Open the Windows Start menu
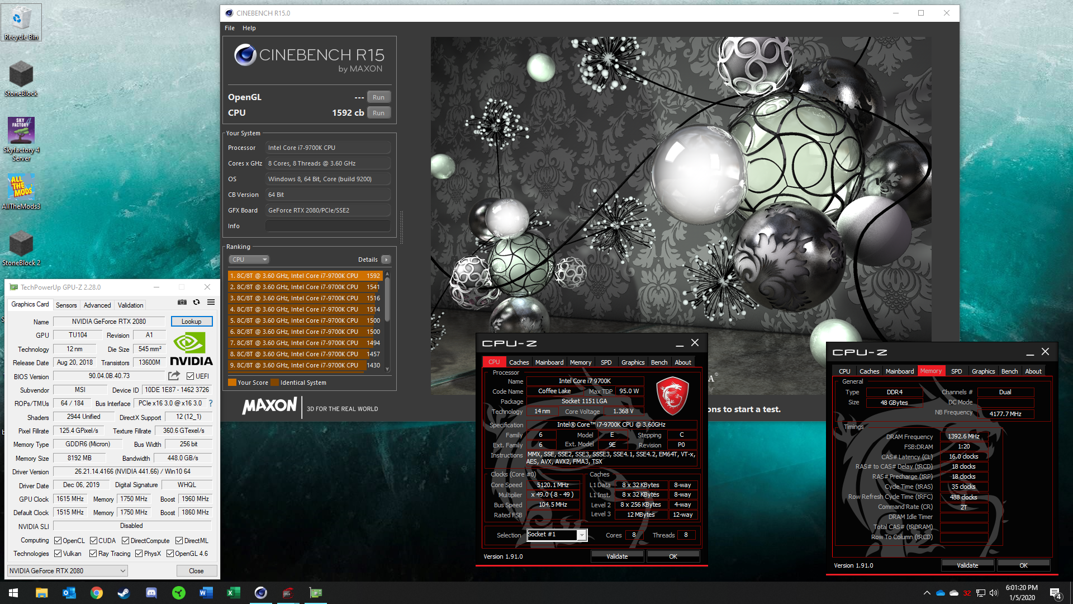Image resolution: width=1073 pixels, height=604 pixels. point(13,593)
